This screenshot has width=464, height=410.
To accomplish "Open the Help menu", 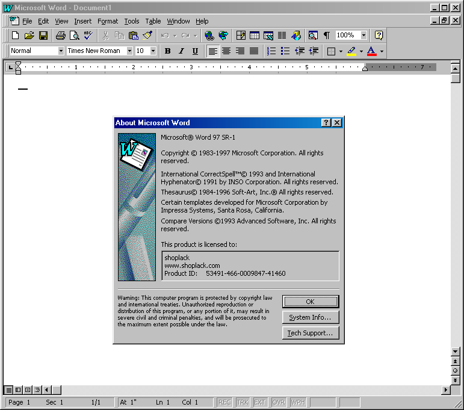I will 202,21.
